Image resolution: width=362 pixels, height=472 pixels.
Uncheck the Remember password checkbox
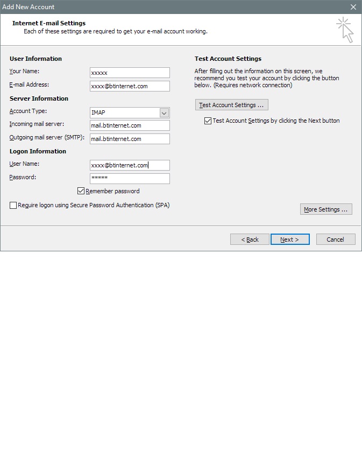pos(81,191)
